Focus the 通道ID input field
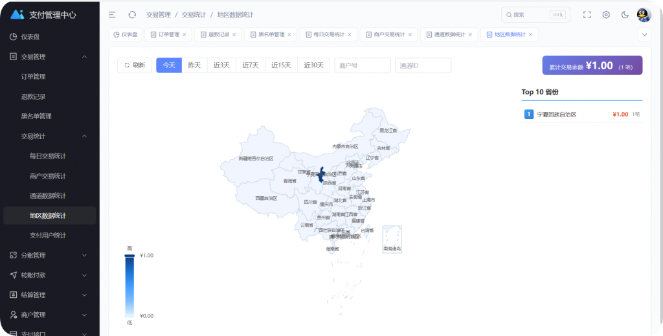The image size is (663, 336). 423,65
